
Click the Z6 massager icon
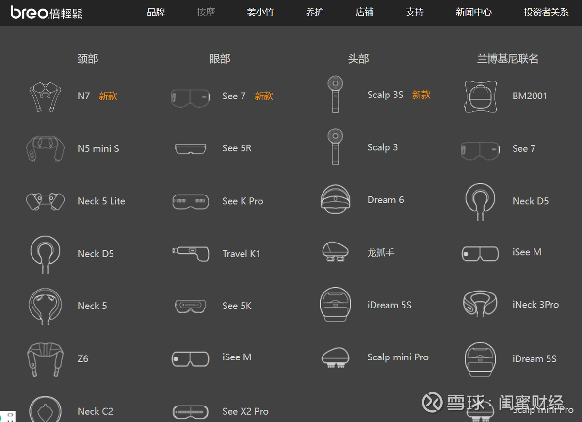[x=45, y=359]
